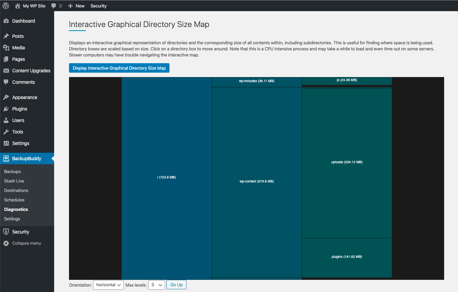458x292 pixels.
Task: Open BackupBuddy Settings submenu link
Action: click(x=12, y=219)
